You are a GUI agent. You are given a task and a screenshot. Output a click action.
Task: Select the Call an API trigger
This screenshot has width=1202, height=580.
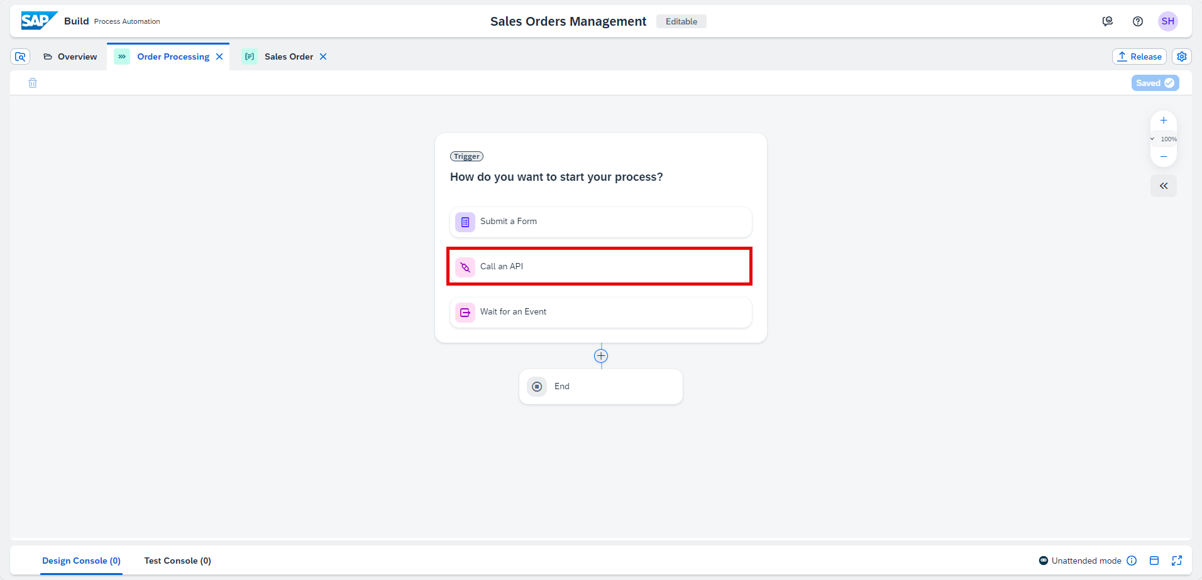pyautogui.click(x=601, y=267)
